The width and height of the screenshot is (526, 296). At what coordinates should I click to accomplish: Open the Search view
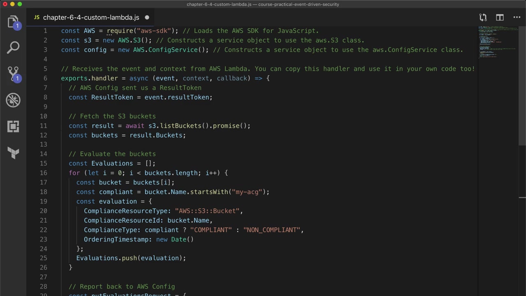(x=13, y=47)
